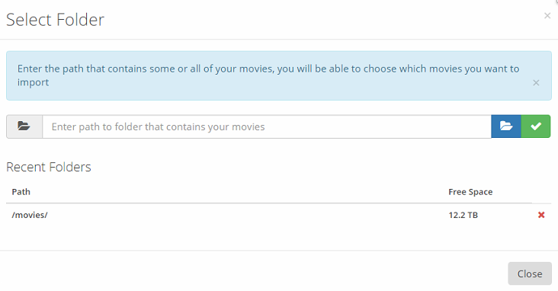Click the Path column header
558x291 pixels.
(21, 192)
